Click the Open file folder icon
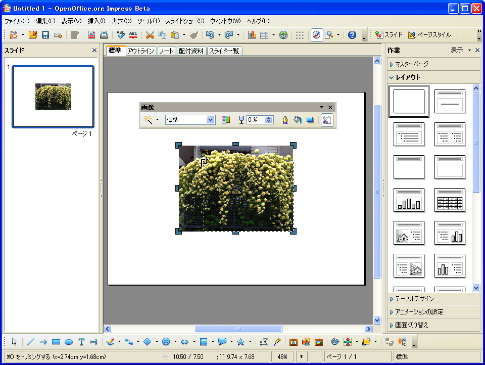The height and width of the screenshot is (365, 485). 33,35
